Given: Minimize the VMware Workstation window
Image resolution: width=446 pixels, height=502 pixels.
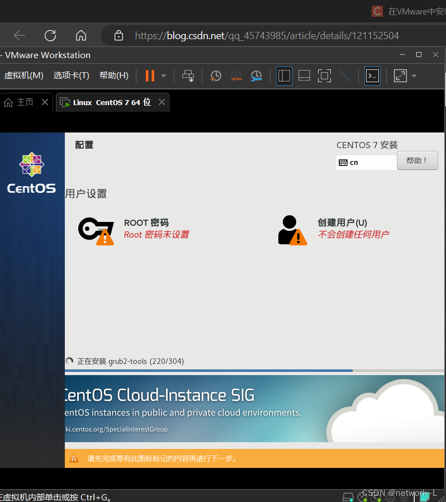Looking at the screenshot, I should click(402, 55).
